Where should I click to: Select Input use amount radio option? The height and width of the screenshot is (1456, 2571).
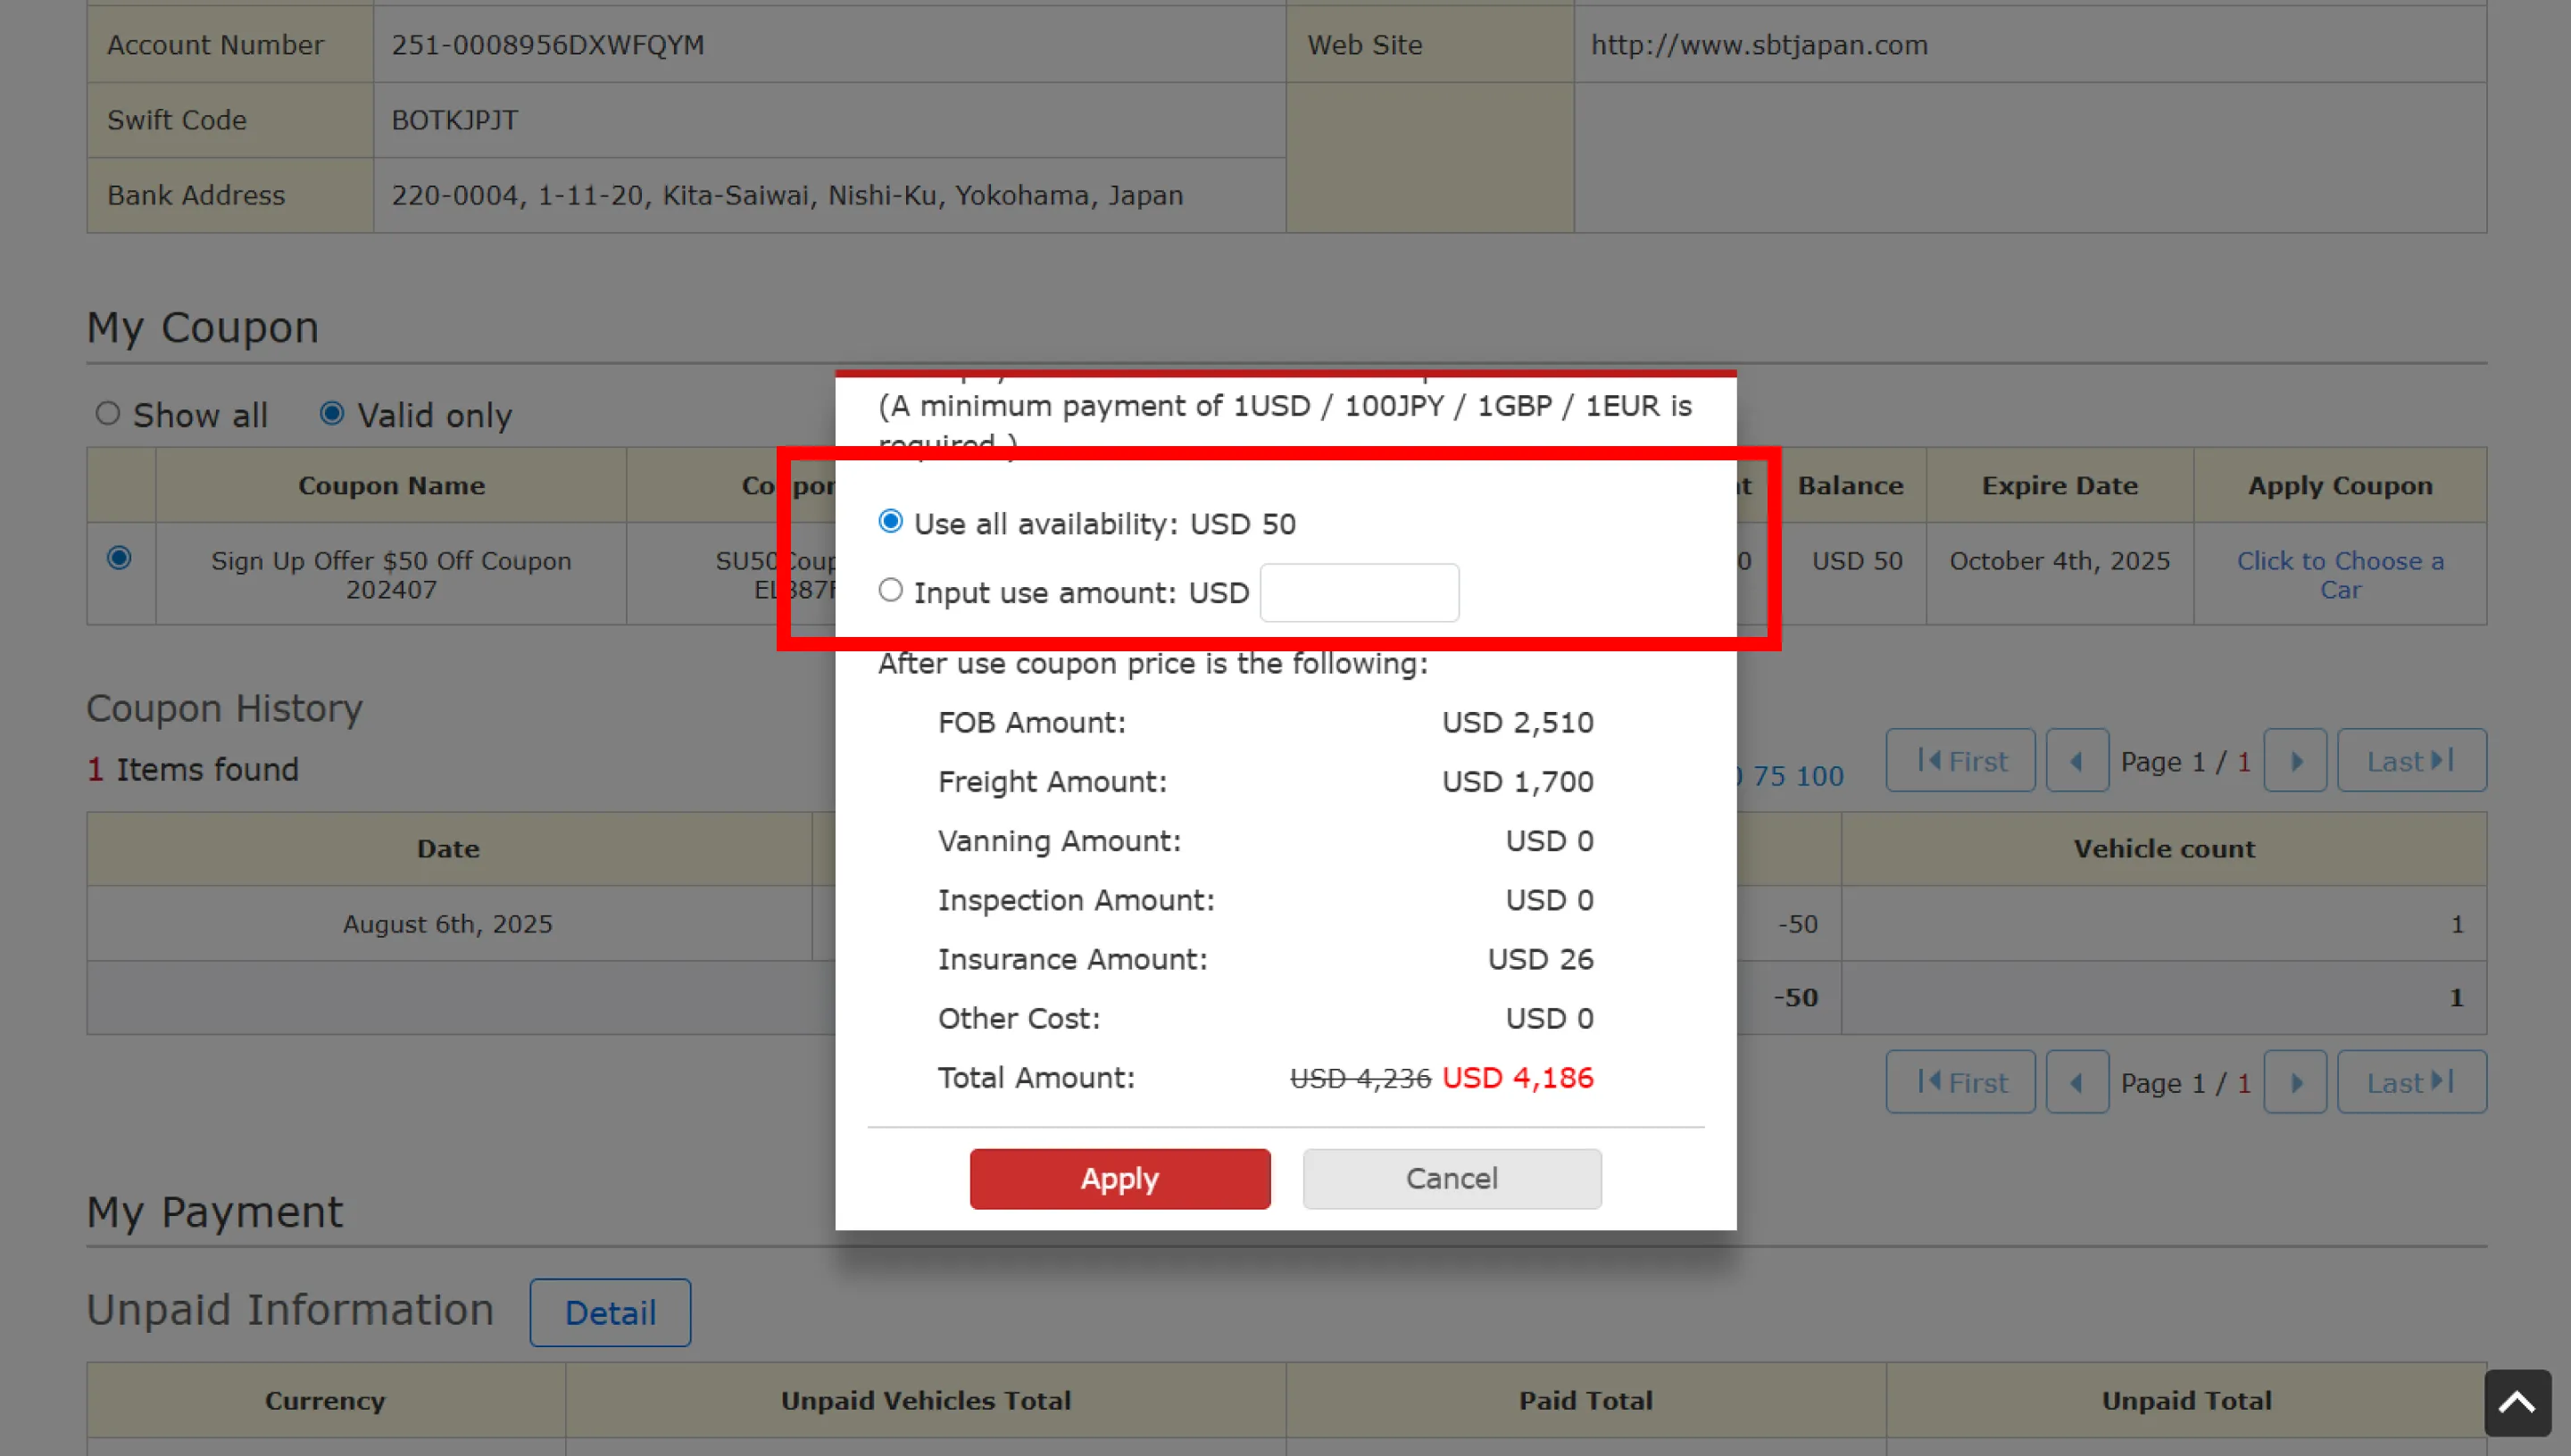890,591
